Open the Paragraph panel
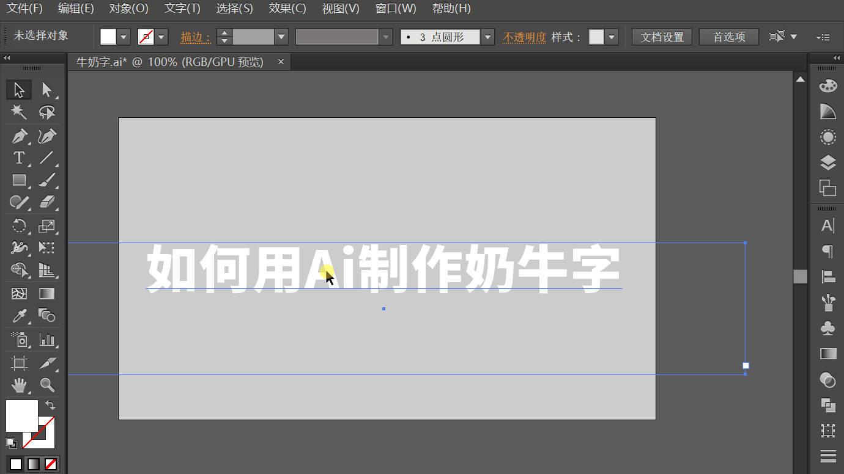The image size is (844, 474). tap(827, 250)
